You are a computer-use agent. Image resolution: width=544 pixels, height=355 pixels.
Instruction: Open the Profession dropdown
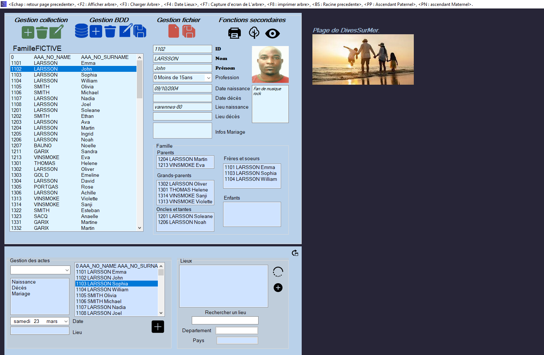click(208, 78)
